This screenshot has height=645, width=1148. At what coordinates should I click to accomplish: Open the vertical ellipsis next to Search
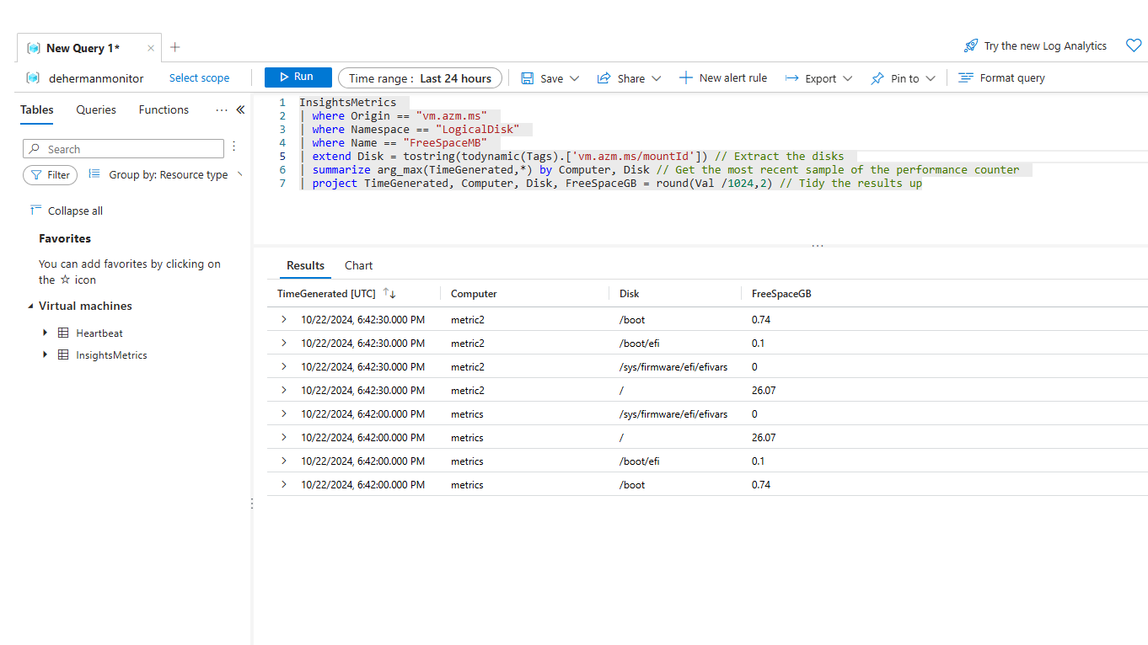234,147
